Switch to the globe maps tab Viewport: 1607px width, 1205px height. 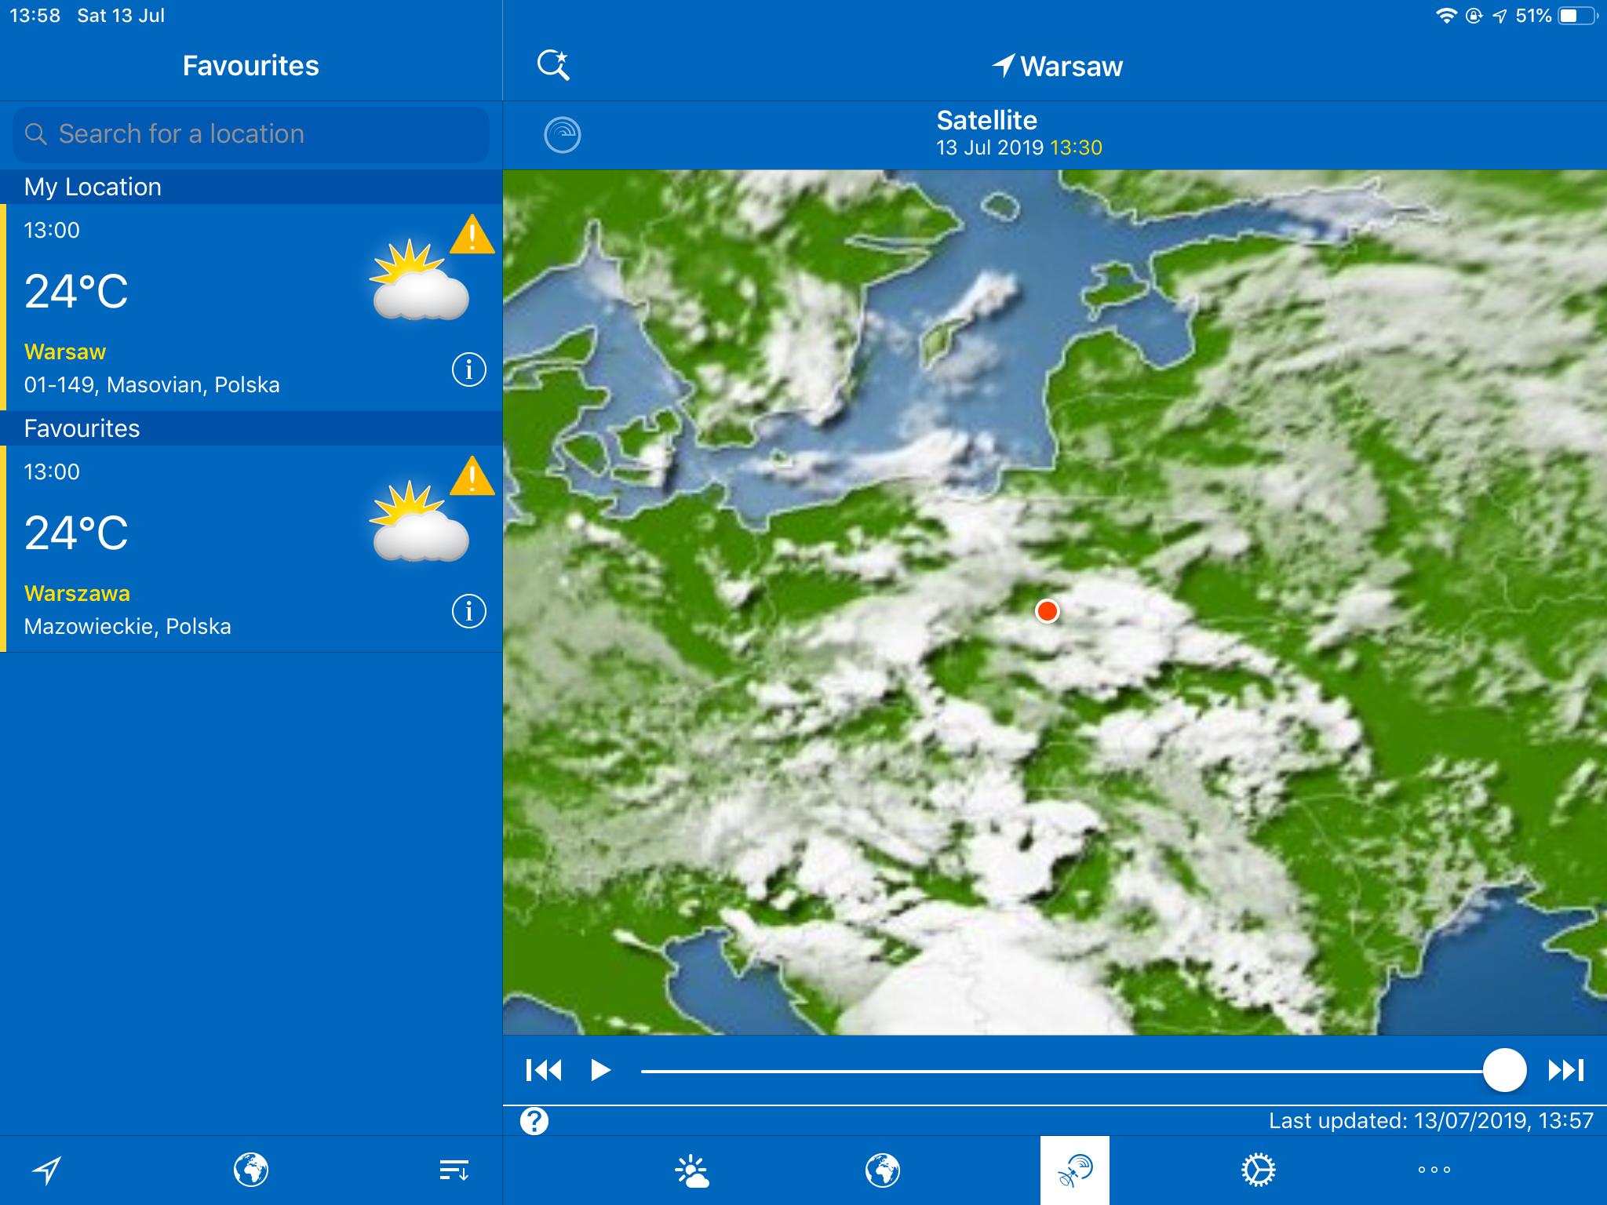883,1170
